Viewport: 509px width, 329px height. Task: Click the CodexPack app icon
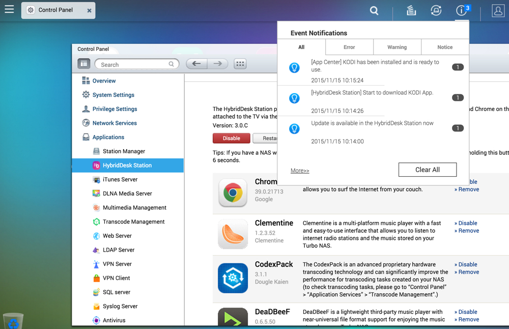[x=233, y=278]
